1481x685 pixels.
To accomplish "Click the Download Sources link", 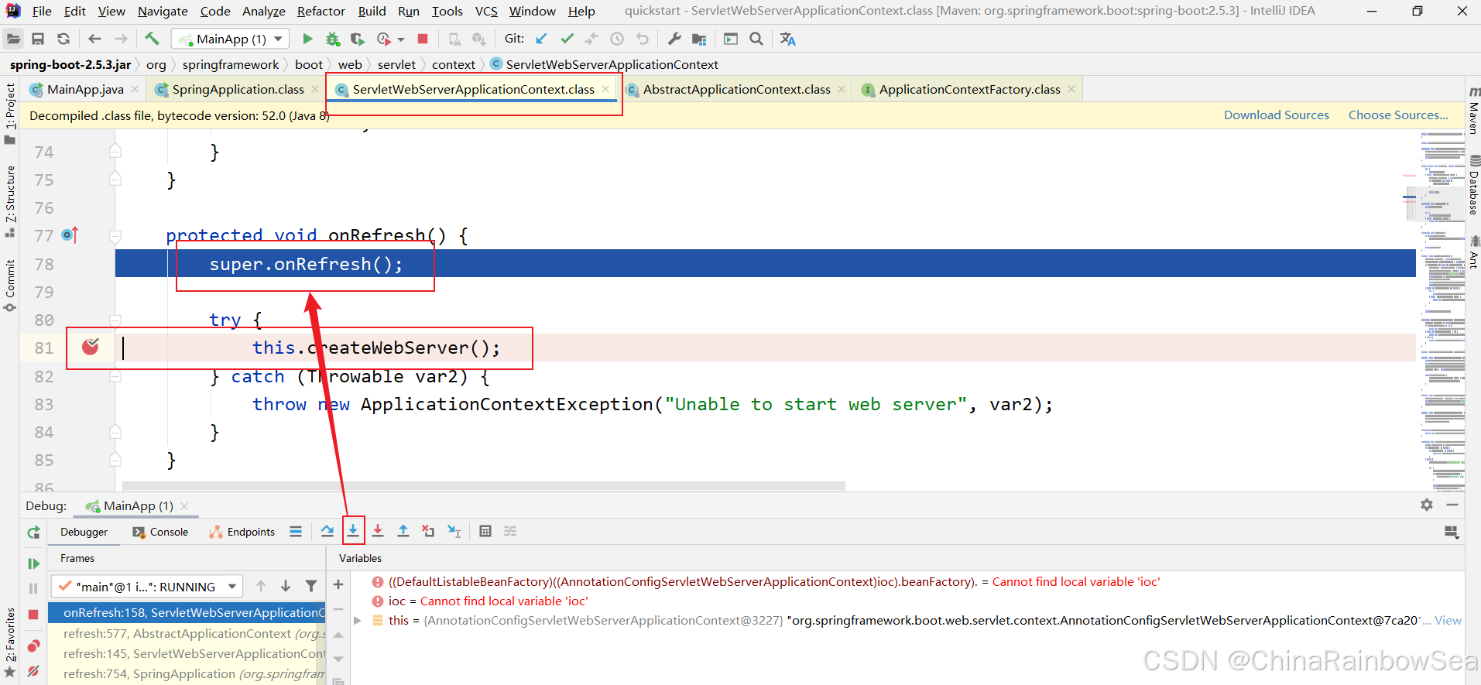I will pyautogui.click(x=1276, y=115).
